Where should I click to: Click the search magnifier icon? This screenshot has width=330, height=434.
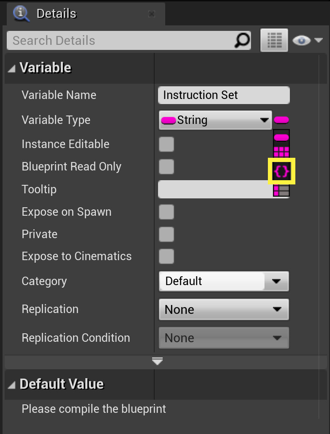pyautogui.click(x=242, y=41)
